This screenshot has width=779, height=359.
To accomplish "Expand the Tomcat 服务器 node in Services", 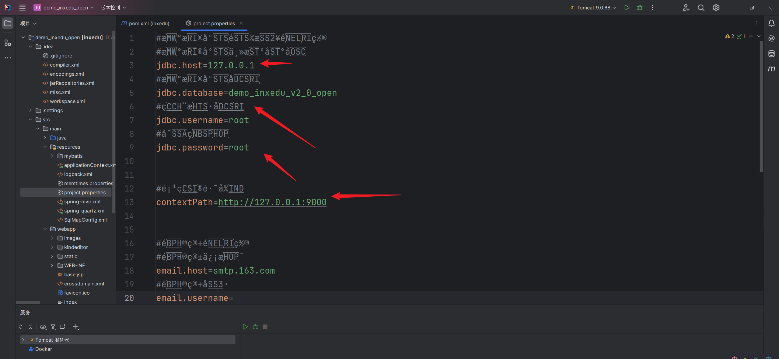I will point(23,340).
